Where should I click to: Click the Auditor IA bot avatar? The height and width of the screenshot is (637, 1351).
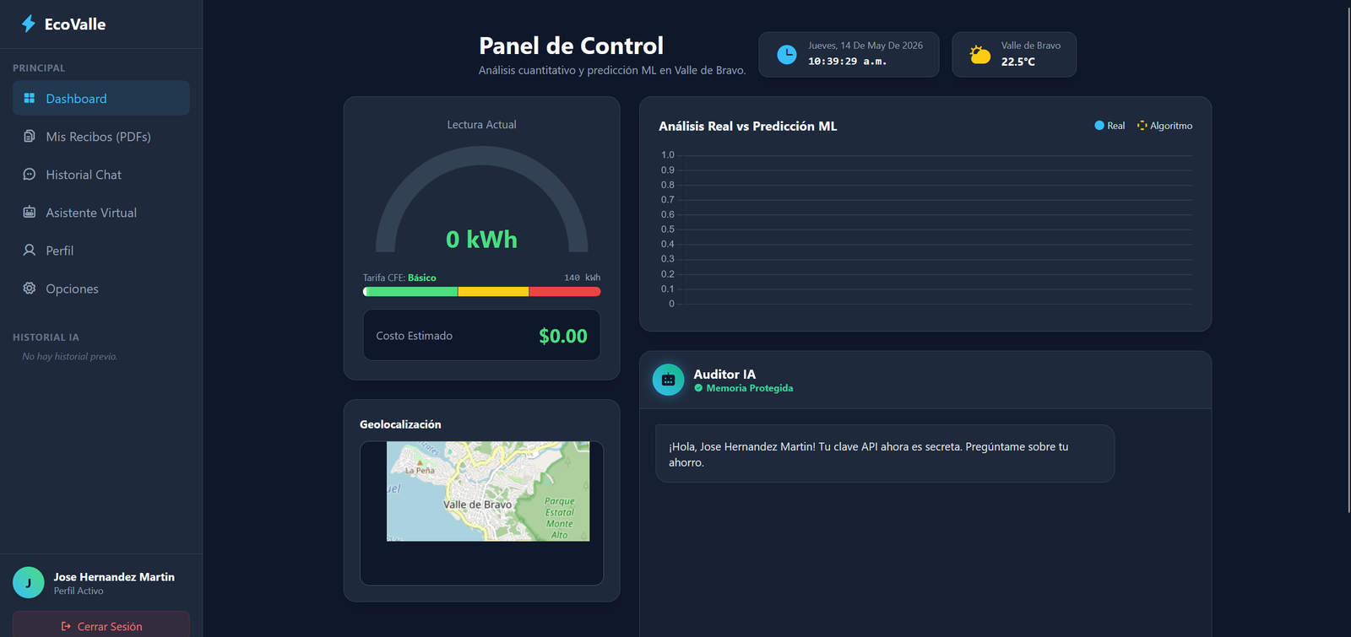tap(668, 380)
